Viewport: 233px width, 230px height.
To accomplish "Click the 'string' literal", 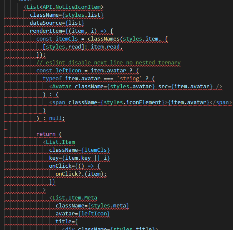I will coord(129,79).
